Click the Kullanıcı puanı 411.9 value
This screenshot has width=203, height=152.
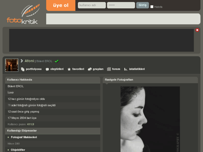click(x=30, y=124)
